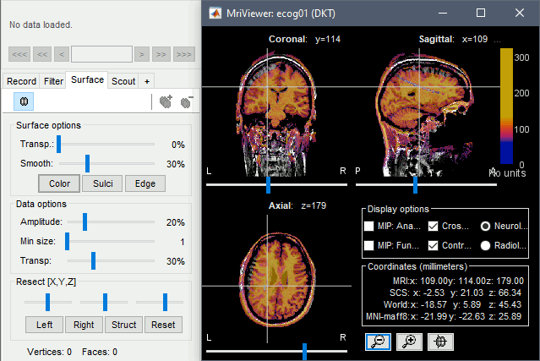Select the Radiological orientation radio button

486,245
